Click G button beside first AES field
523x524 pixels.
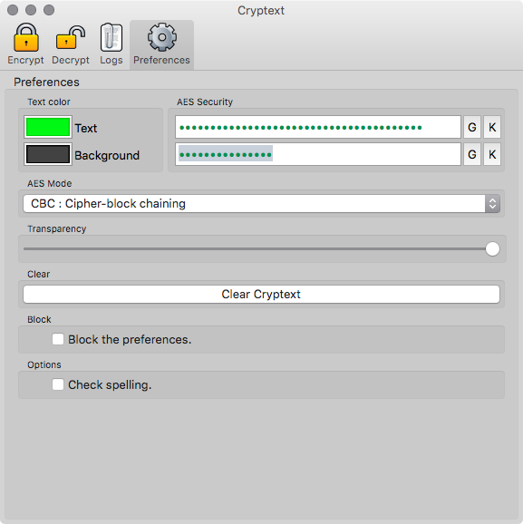point(472,127)
